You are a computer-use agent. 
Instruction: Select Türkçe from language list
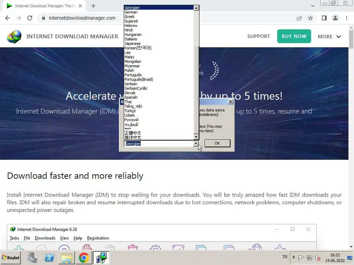[159, 111]
